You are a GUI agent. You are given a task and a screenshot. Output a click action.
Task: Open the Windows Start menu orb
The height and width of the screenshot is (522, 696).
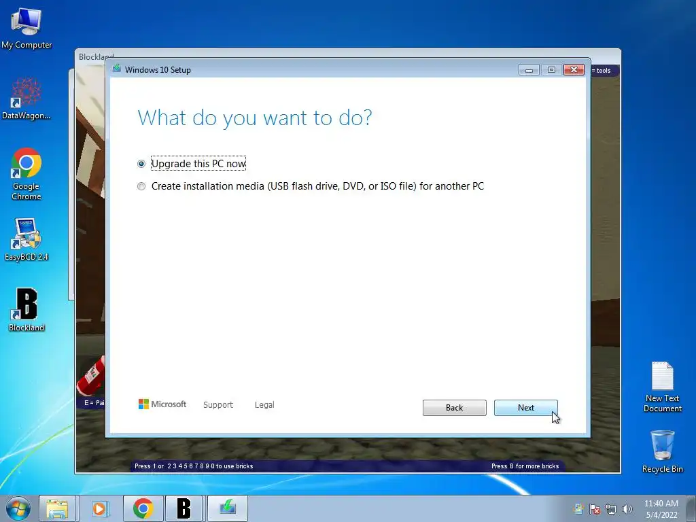[18, 508]
